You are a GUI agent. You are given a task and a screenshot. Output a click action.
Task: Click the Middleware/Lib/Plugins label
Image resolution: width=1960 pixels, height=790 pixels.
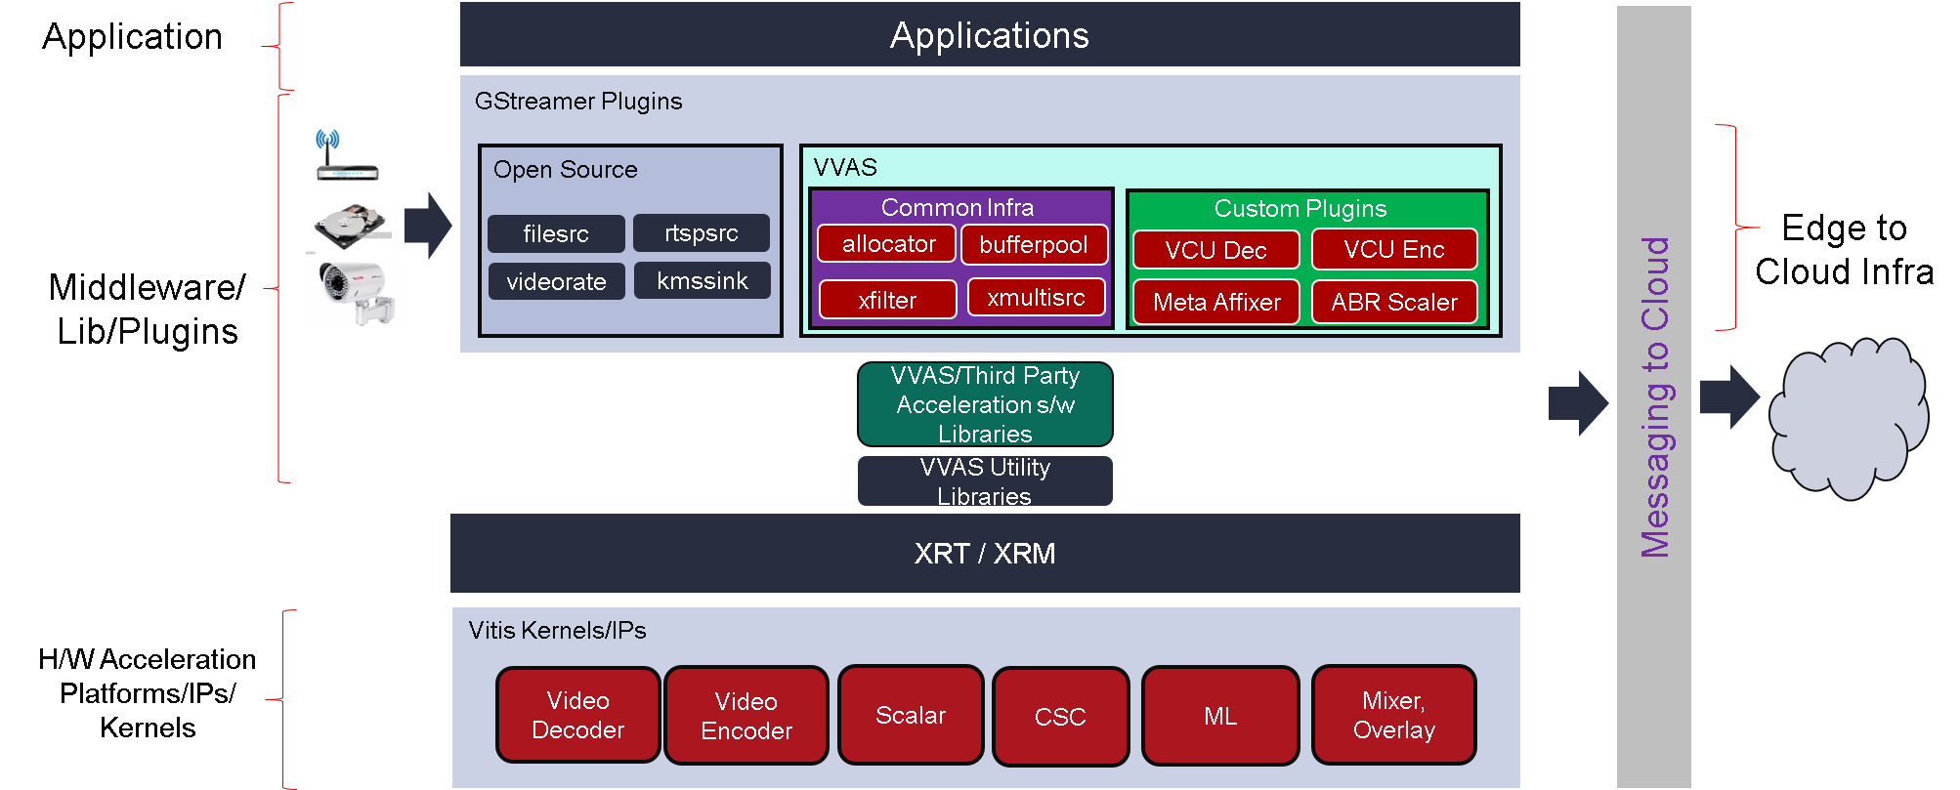148,310
